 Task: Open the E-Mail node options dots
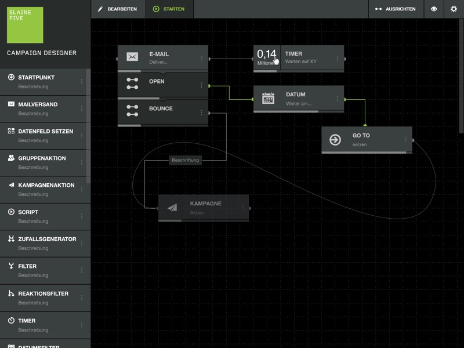201,59
